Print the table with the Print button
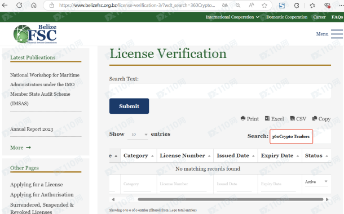 click(x=250, y=119)
